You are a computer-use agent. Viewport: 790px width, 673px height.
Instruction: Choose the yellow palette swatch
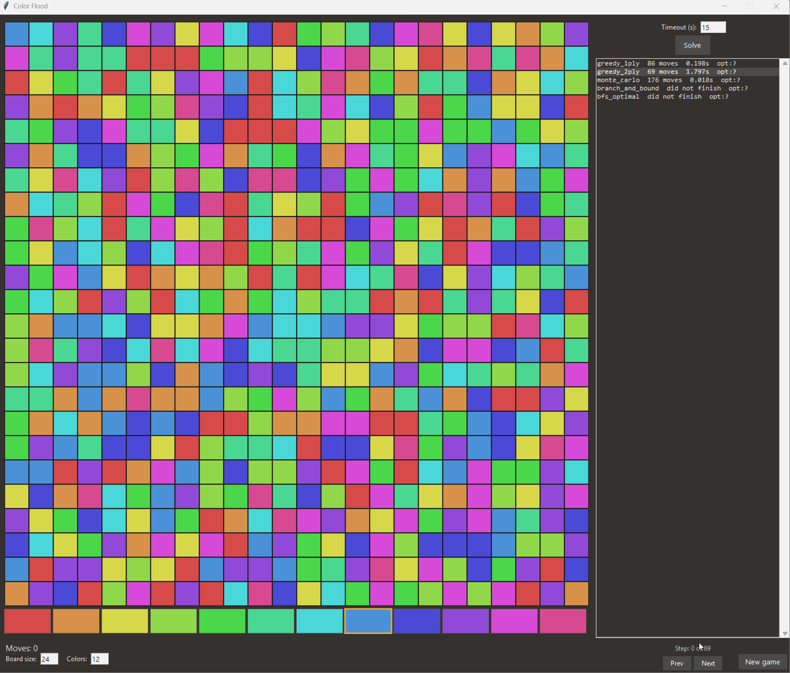pyautogui.click(x=125, y=621)
